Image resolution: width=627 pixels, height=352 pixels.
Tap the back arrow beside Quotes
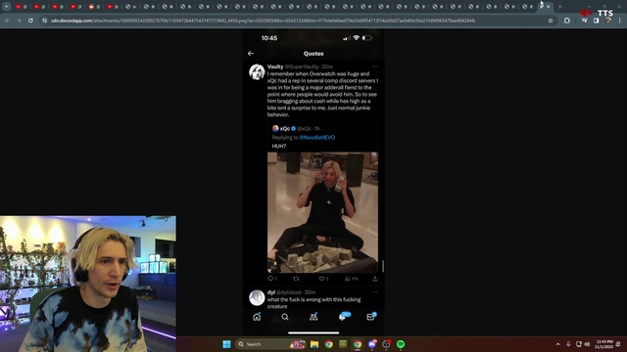pos(251,53)
